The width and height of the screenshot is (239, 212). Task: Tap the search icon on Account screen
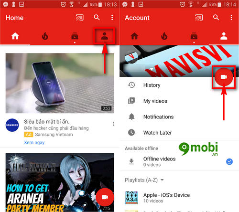pyautogui.click(x=216, y=17)
